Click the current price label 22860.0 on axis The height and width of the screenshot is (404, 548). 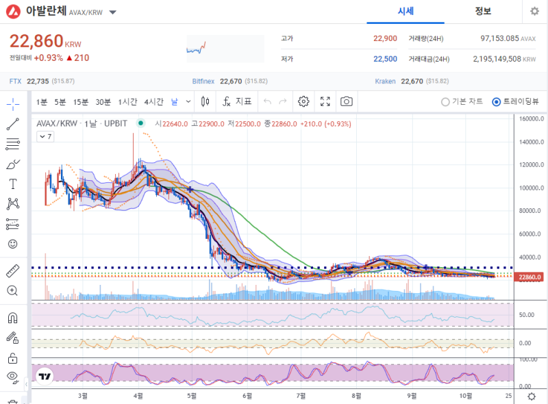tap(530, 277)
